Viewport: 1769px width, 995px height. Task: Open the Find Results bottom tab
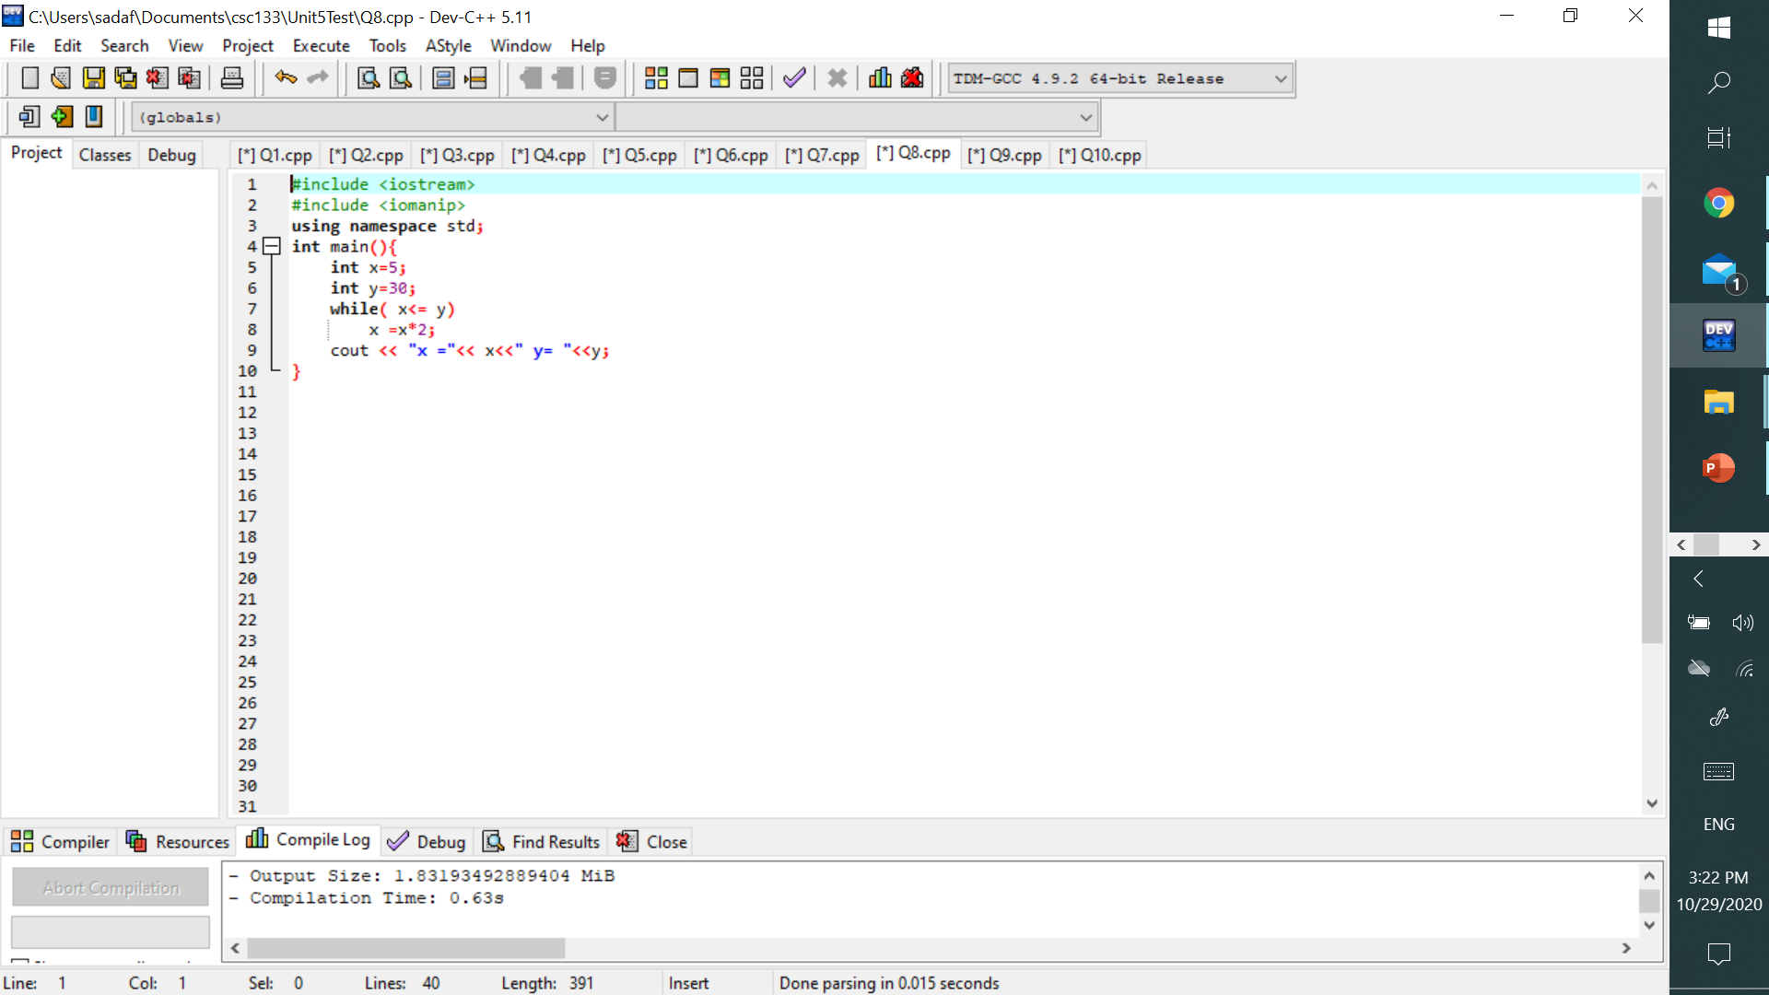(542, 841)
